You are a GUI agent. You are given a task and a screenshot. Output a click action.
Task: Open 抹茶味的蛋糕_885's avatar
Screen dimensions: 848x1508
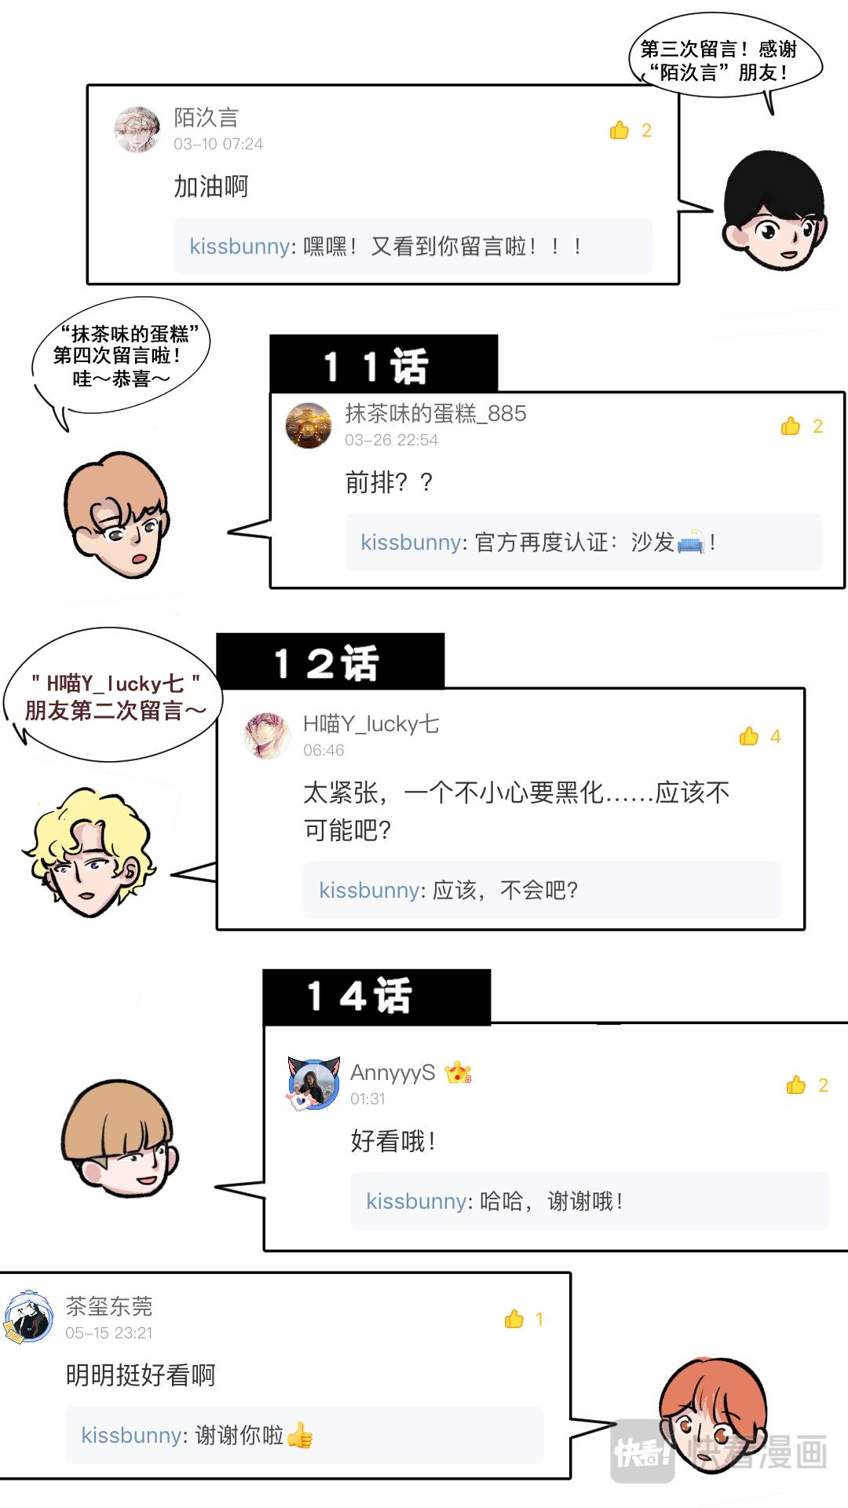[x=309, y=426]
